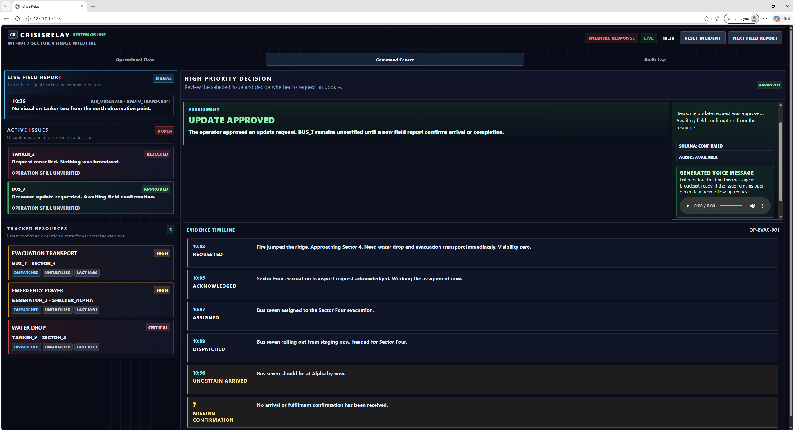Go back to previous browser page
The image size is (793, 430).
click(x=6, y=19)
